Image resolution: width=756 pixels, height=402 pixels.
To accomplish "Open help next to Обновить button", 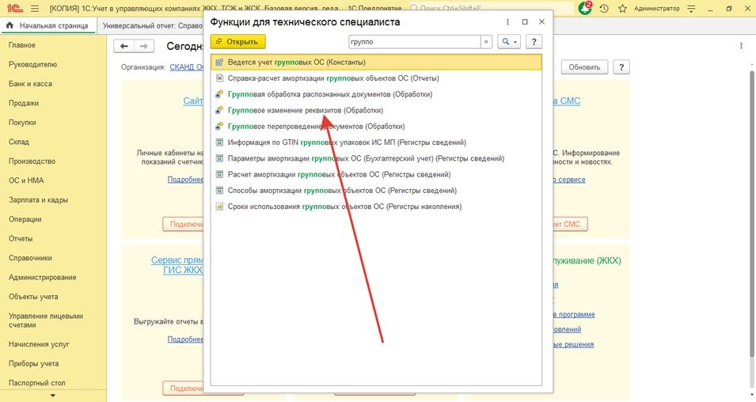I will click(x=621, y=67).
